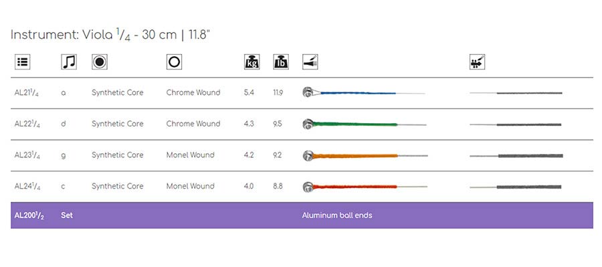Image resolution: width=602 pixels, height=267 pixels.
Task: Click the grey peg end image for AL21
Action: [x=516, y=93]
